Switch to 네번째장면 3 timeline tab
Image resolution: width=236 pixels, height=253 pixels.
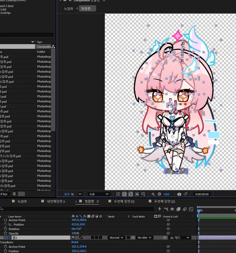click(x=56, y=201)
